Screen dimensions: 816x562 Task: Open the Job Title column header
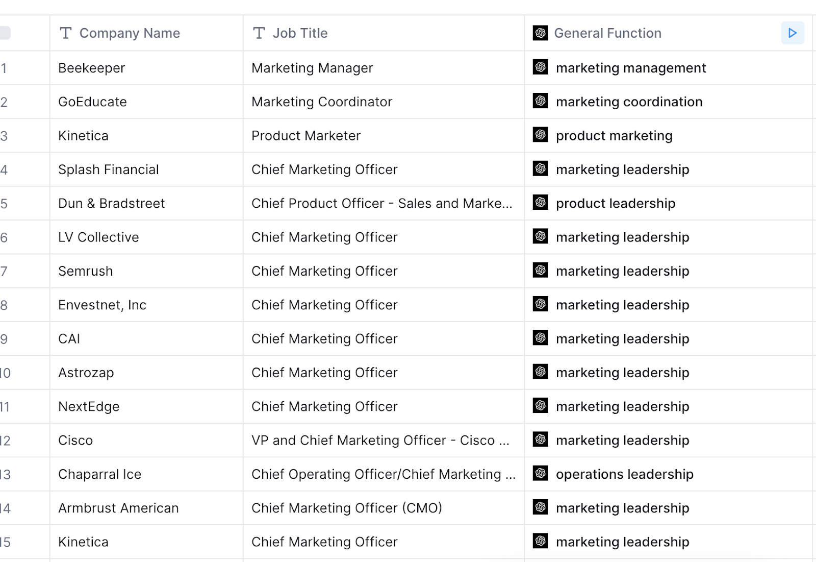pos(384,33)
